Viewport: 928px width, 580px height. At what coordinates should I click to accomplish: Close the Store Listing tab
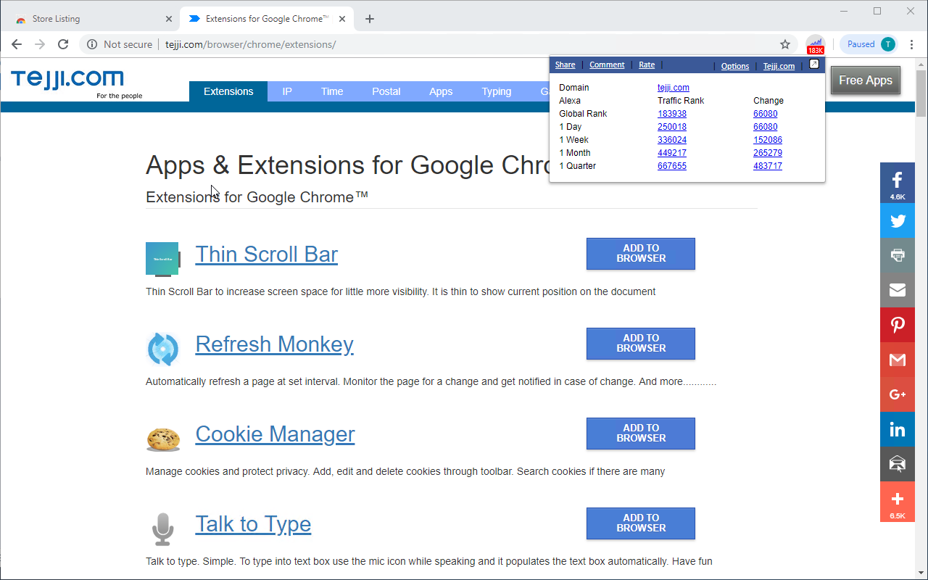[x=169, y=19]
